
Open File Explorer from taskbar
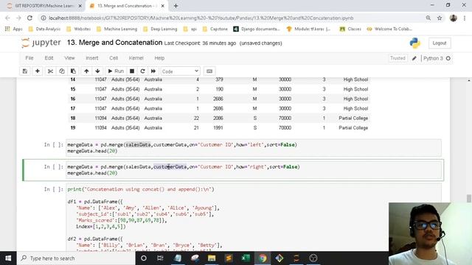point(212,258)
